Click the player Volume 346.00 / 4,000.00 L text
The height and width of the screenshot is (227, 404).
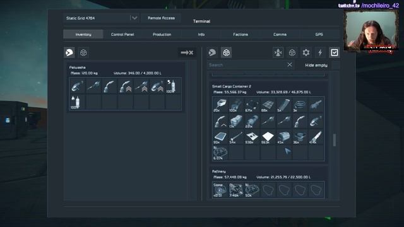click(x=138, y=73)
